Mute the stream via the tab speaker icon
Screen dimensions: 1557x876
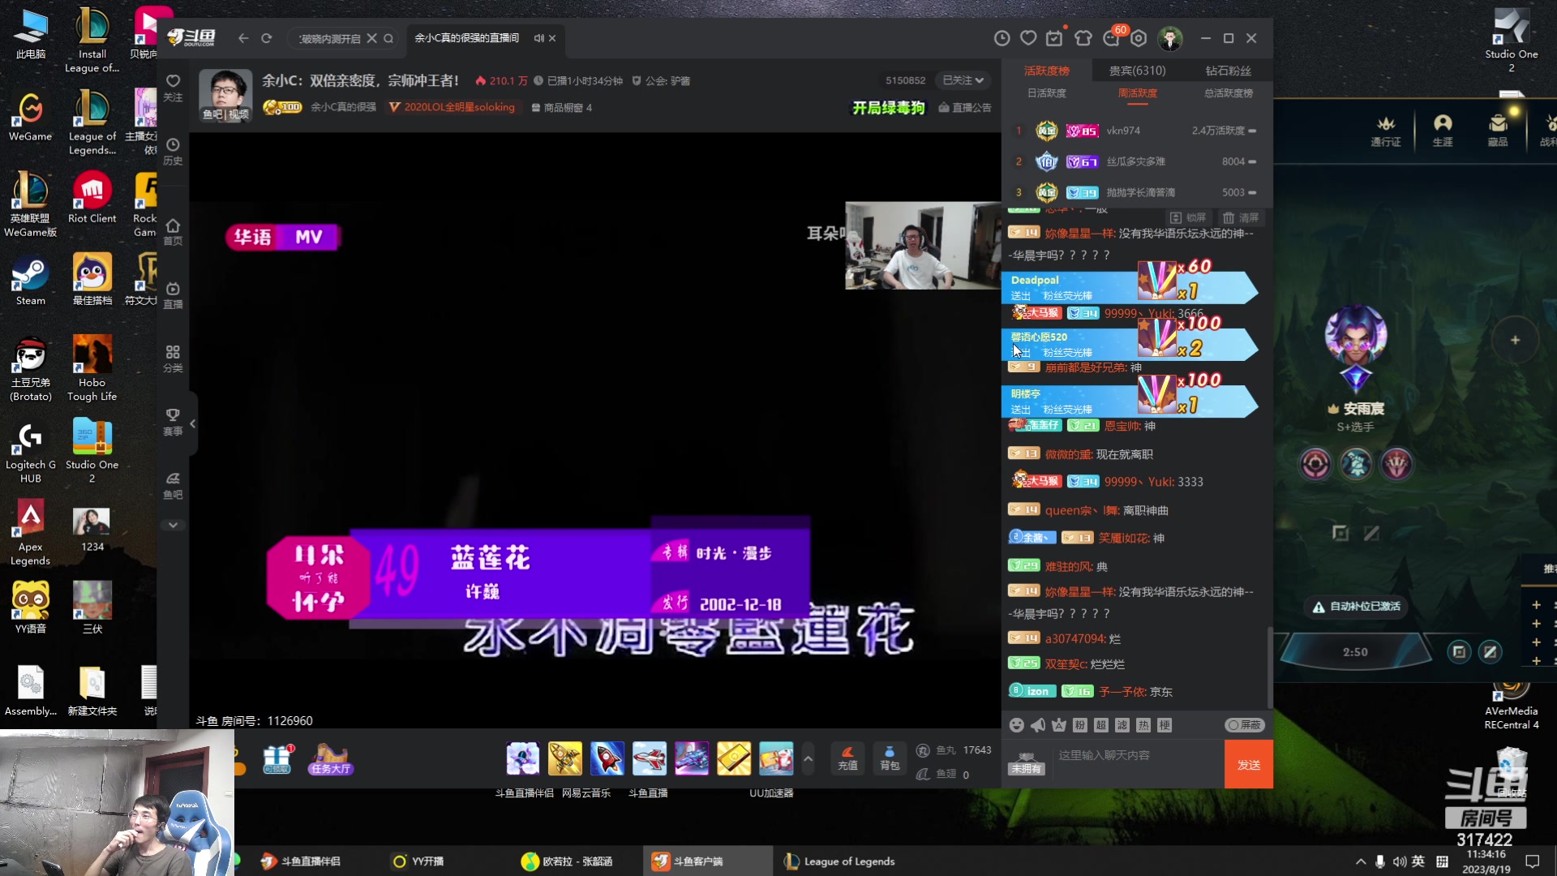(539, 38)
